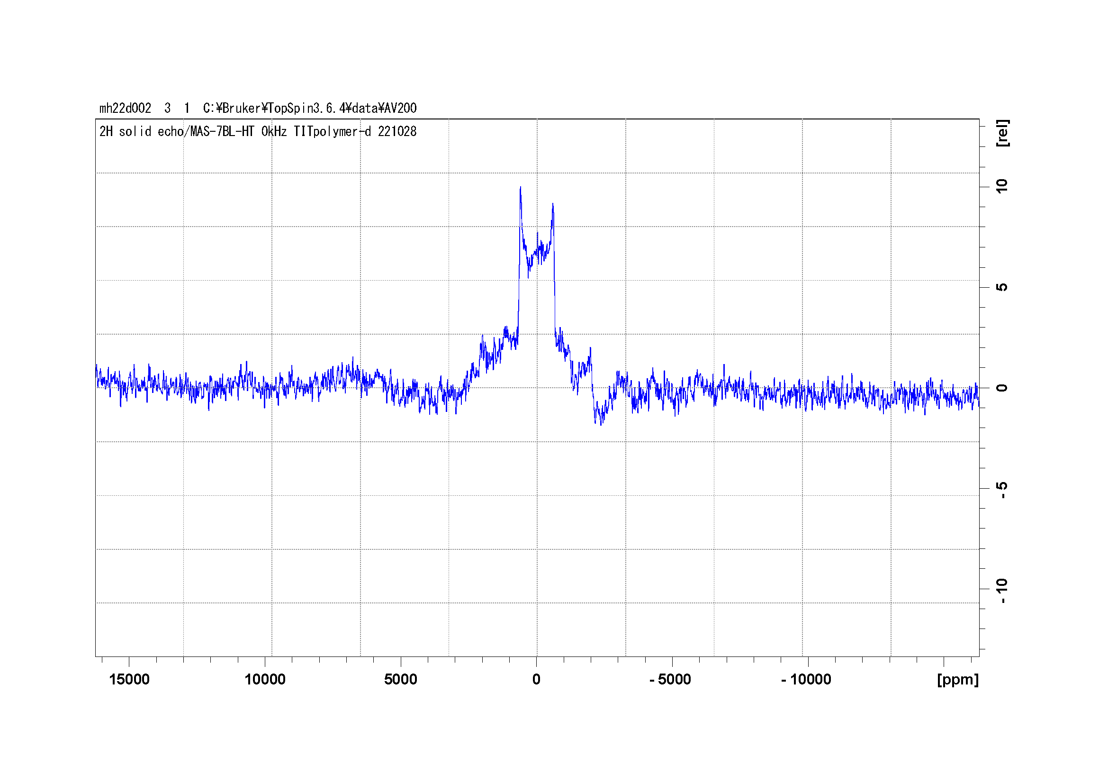
Task: Click the title '2H solid echo/MAS-7BL-HT 0kHz TITpolymer-d 221028'
Action: tap(258, 131)
